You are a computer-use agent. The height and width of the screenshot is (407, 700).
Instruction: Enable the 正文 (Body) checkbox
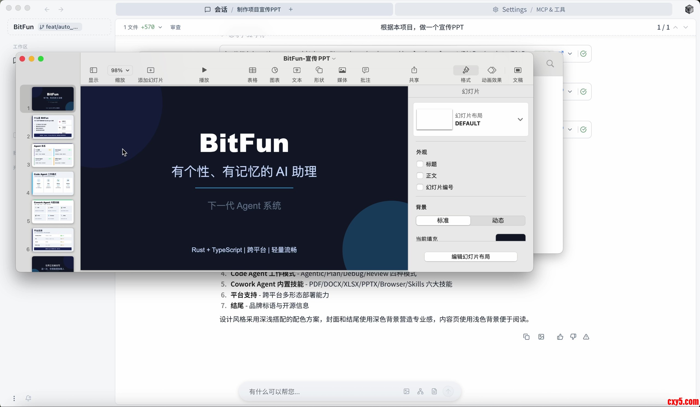point(420,176)
